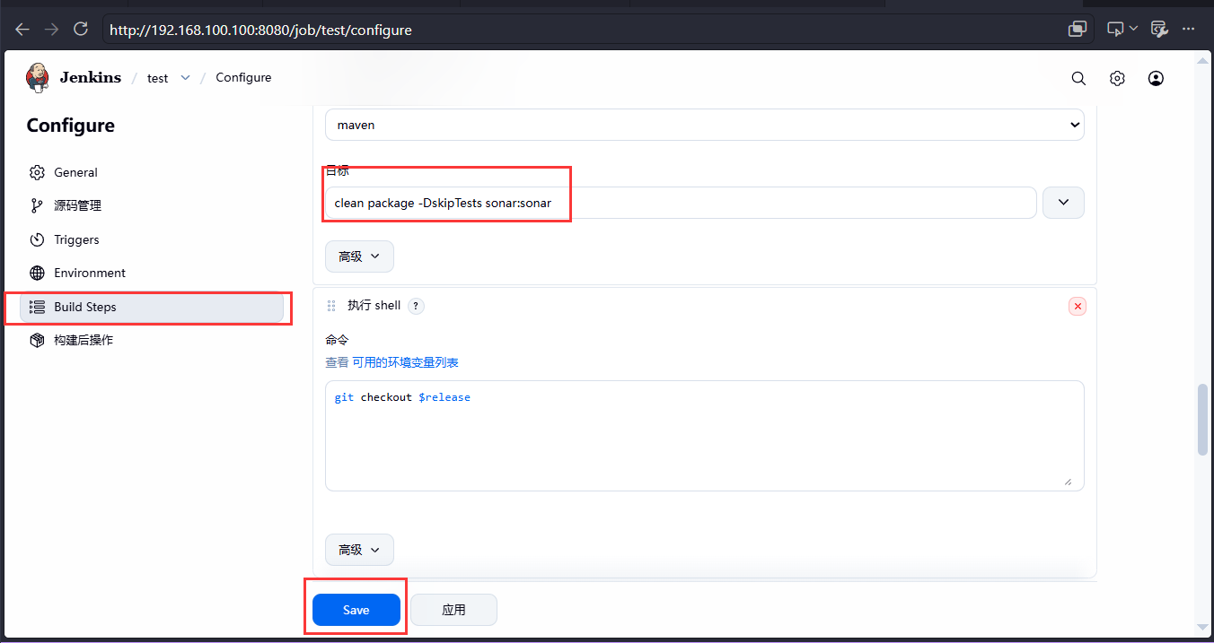Click the test breadcrumb link
This screenshot has width=1214, height=643.
click(x=157, y=78)
